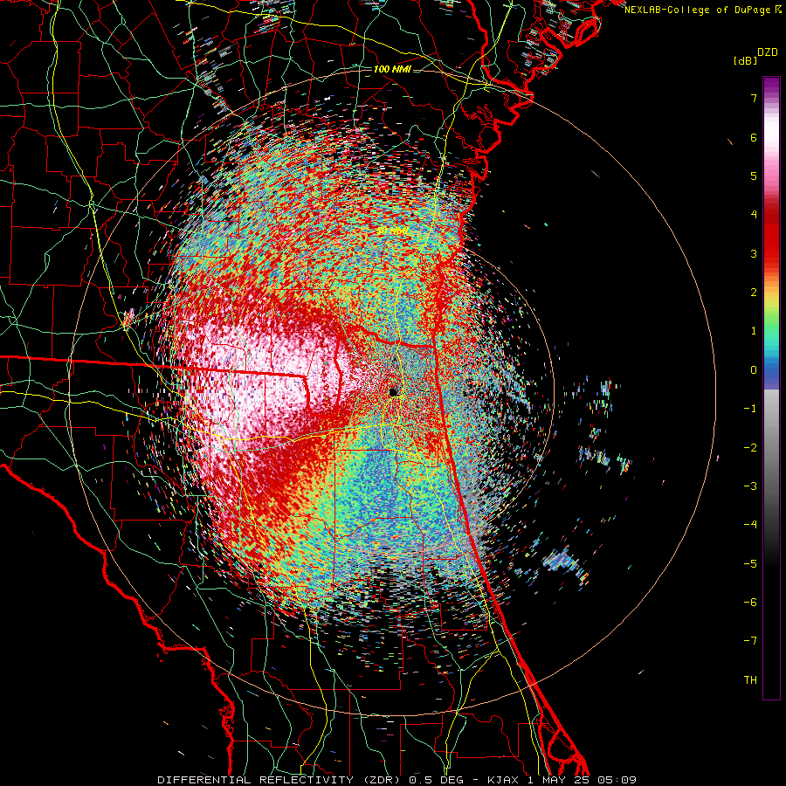Image resolution: width=786 pixels, height=786 pixels.
Task: Click the black radar site dot at center
Action: 394,392
